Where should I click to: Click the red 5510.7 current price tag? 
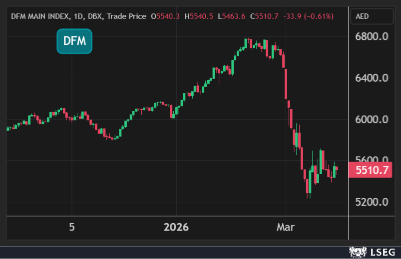tap(372, 170)
